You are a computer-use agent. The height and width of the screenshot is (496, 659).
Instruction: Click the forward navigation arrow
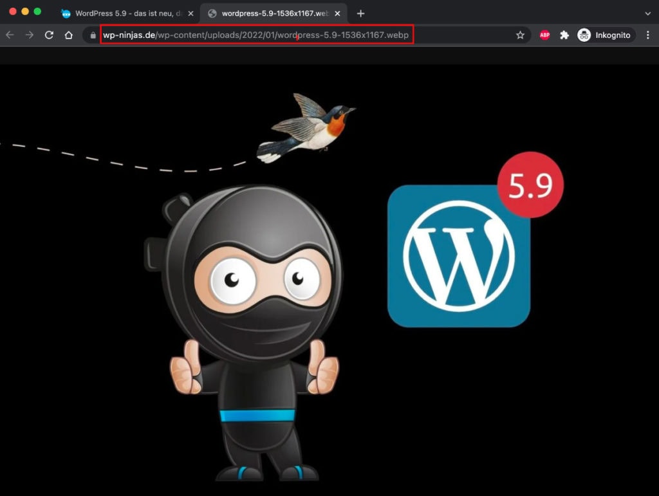(28, 35)
